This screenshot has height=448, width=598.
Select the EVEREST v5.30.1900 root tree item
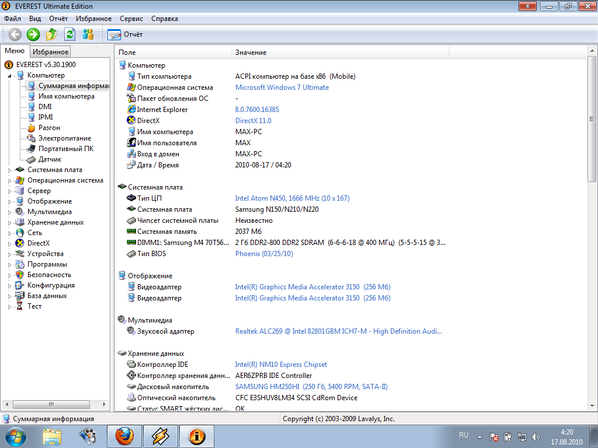tap(46, 65)
